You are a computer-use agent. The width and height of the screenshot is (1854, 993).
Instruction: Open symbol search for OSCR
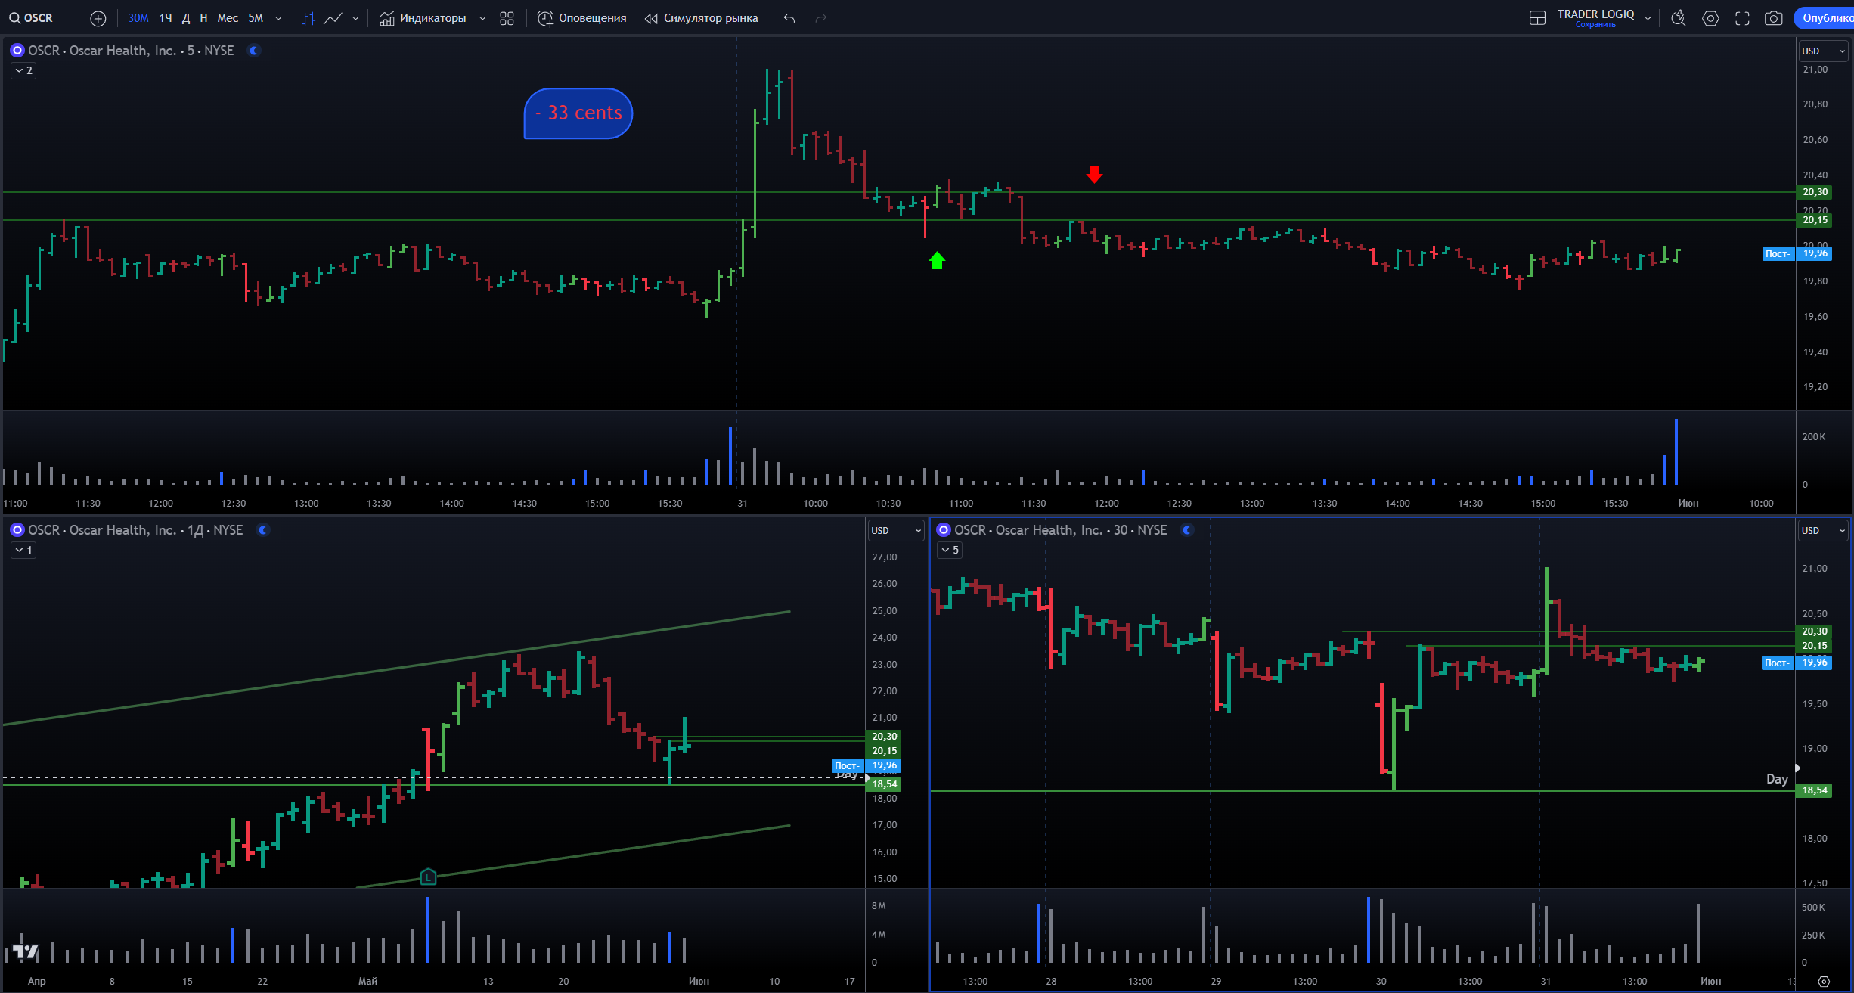[x=32, y=18]
